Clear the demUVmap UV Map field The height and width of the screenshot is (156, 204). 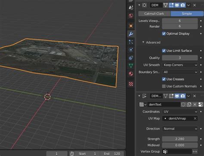click(195, 118)
